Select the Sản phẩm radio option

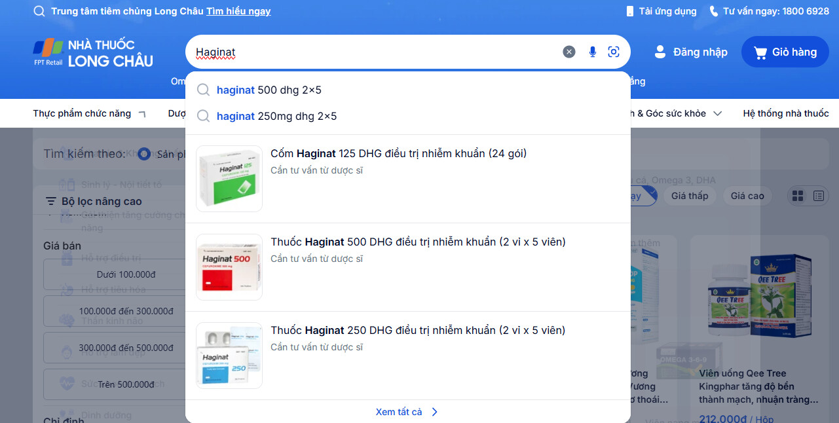(144, 154)
